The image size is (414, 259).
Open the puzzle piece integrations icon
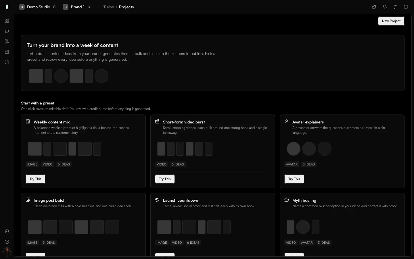(374, 7)
